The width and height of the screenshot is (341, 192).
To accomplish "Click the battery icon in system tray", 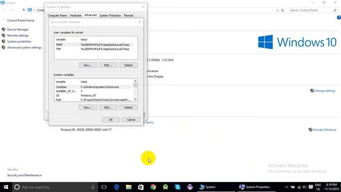I will (x=293, y=187).
